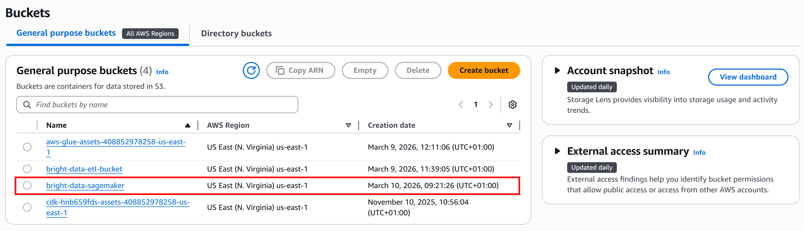
Task: Select cdk-hnb659fds-assets bucket radio button
Action: (28, 207)
